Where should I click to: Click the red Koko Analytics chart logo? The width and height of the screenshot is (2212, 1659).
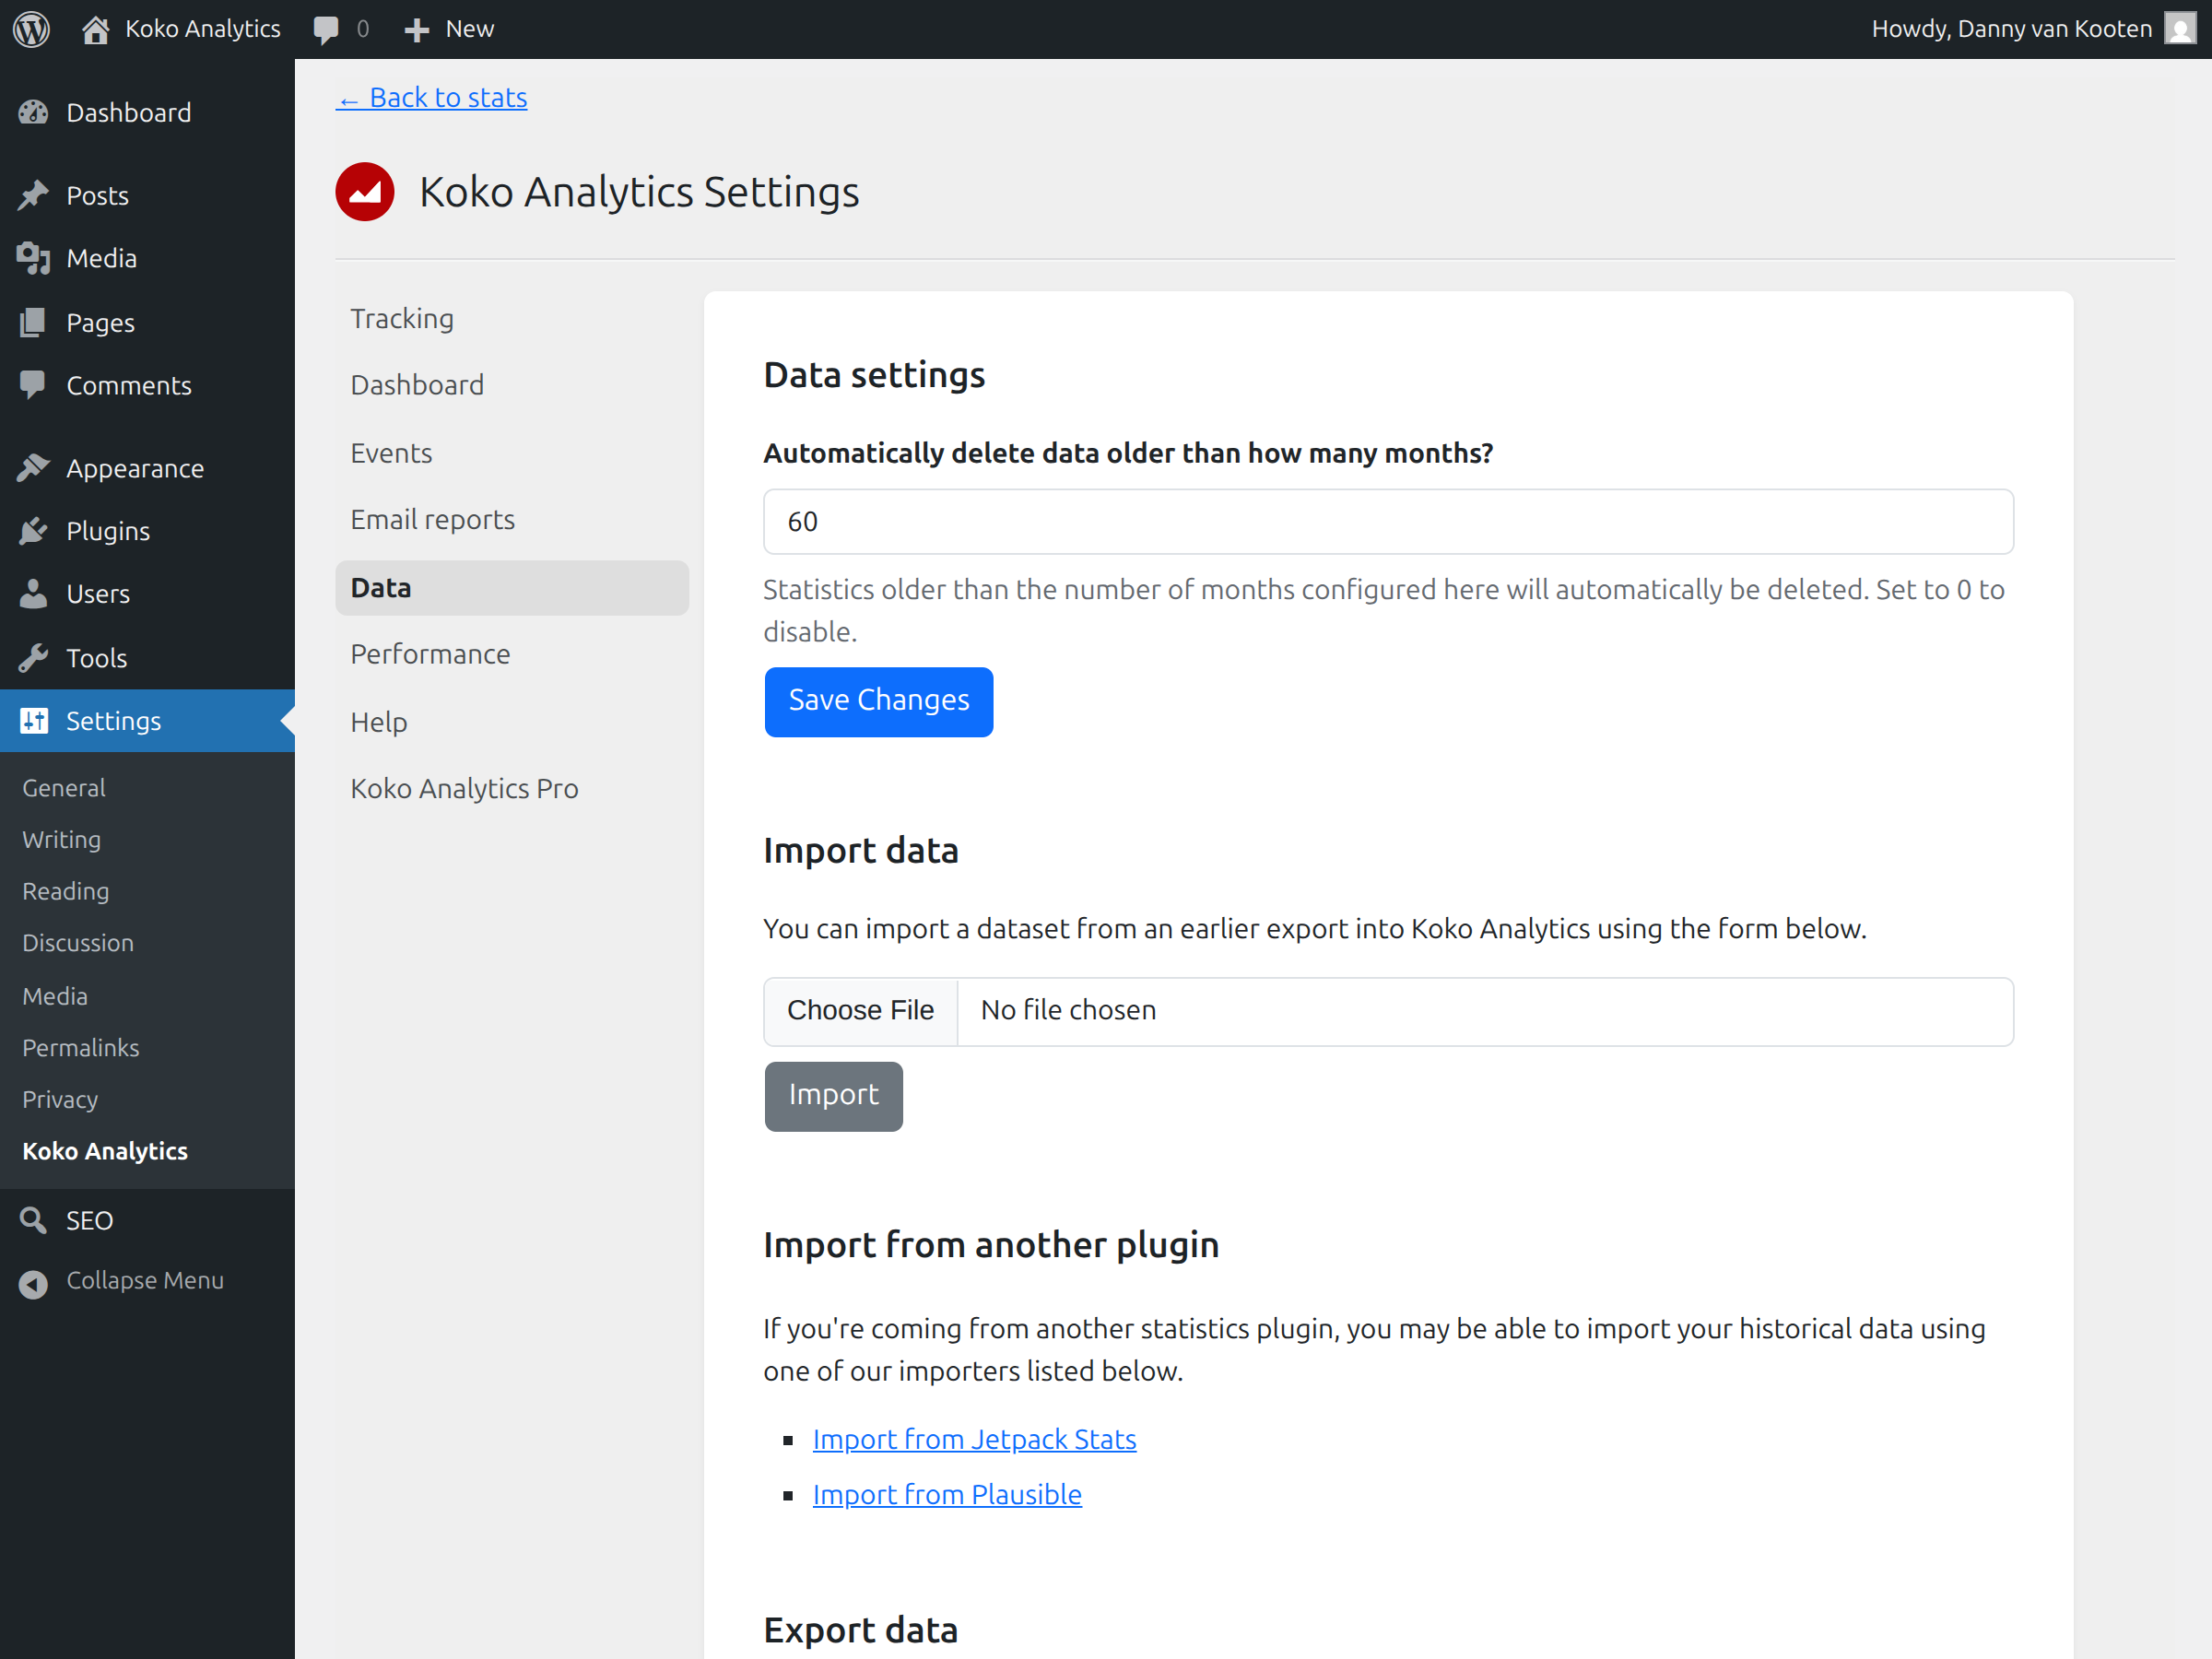(x=364, y=191)
